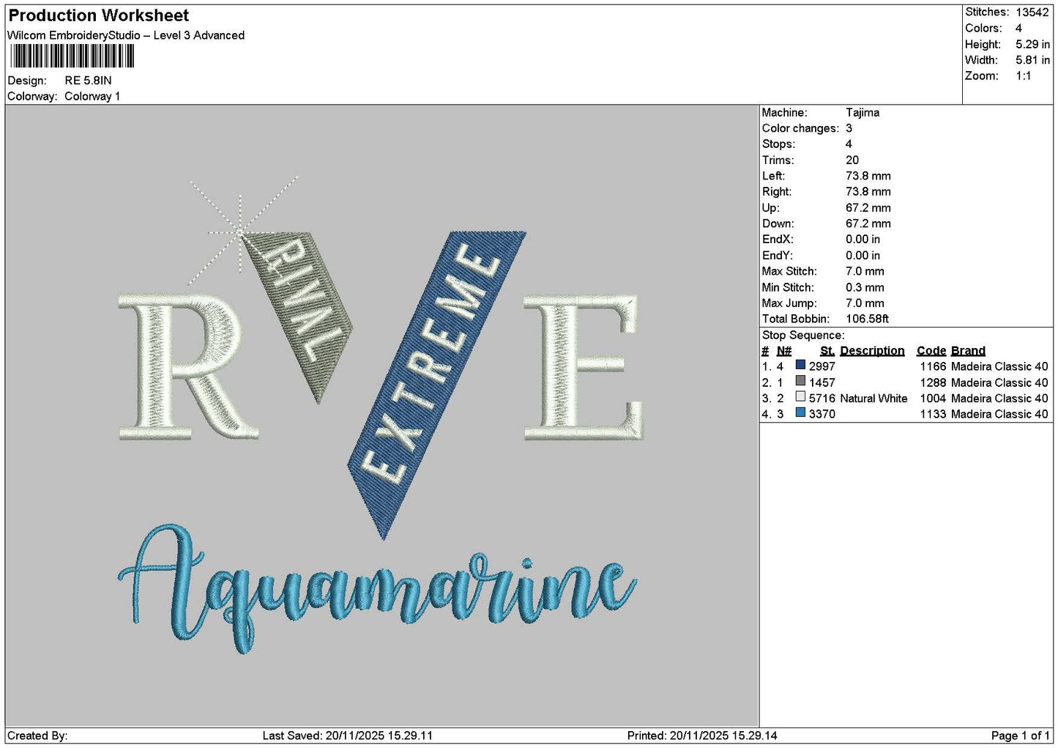Click the 'Natural White' description
1058x748 pixels.
873,398
